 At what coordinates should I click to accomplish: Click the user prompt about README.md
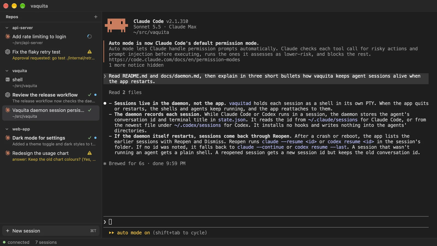click(266, 79)
